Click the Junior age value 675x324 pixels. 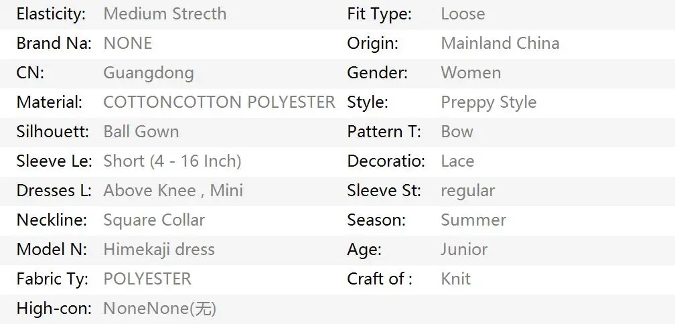[464, 249]
